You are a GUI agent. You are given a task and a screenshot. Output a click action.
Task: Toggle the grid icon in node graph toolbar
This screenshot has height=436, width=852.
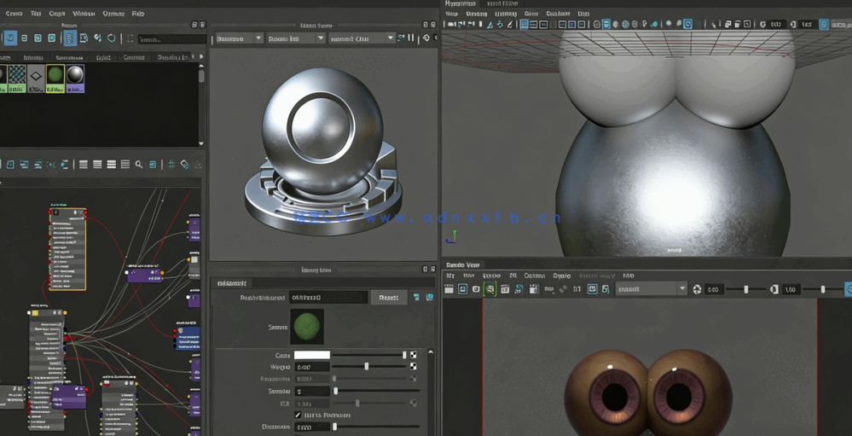(x=171, y=165)
